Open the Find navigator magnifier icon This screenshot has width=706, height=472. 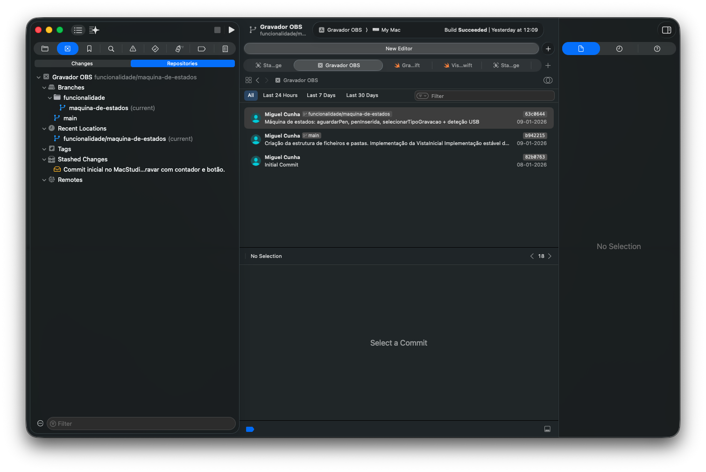(x=111, y=49)
